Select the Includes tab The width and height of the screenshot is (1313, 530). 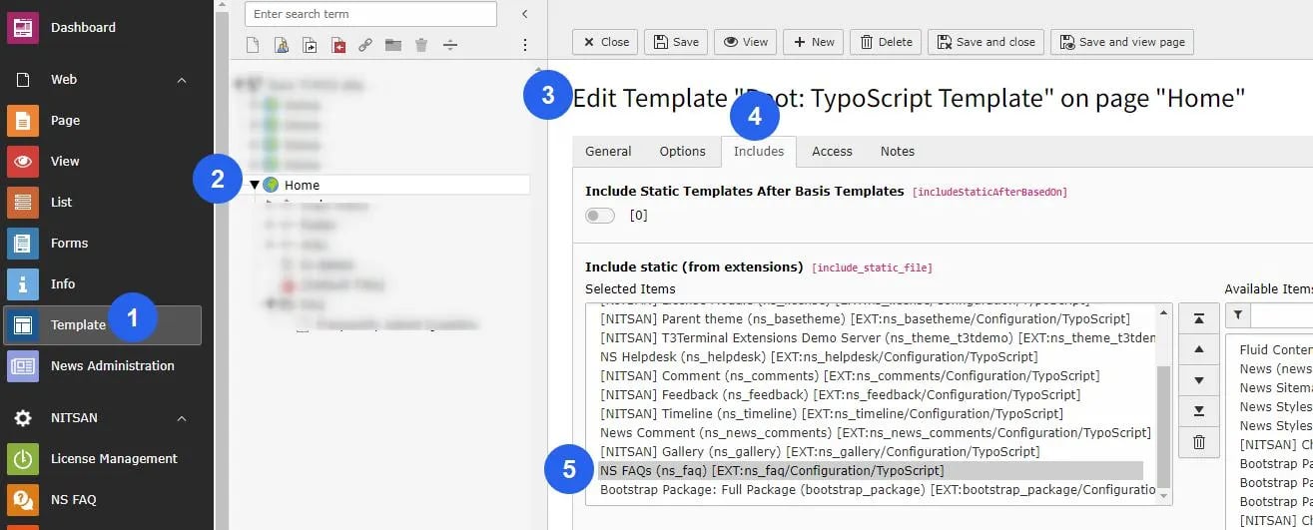click(x=759, y=152)
